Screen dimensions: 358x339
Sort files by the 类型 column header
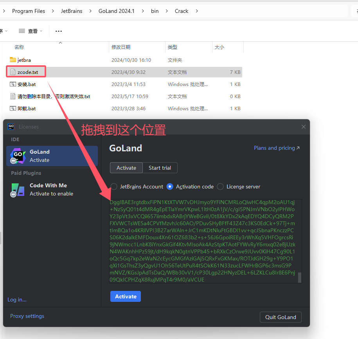tap(173, 47)
